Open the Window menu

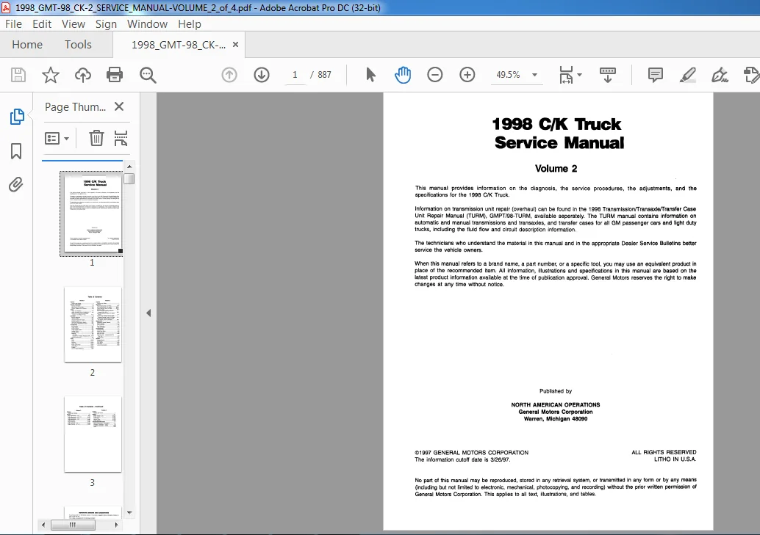pos(147,23)
